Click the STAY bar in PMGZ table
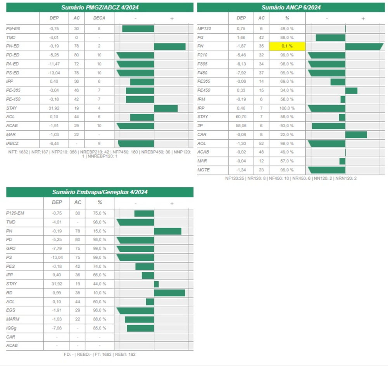The width and height of the screenshot is (388, 367). (x=166, y=108)
